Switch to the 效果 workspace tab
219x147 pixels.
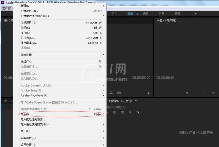(x=162, y=14)
